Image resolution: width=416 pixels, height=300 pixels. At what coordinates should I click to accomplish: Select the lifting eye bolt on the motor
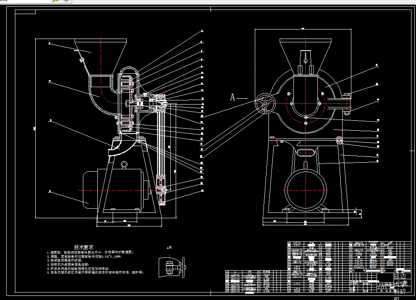click(x=124, y=165)
